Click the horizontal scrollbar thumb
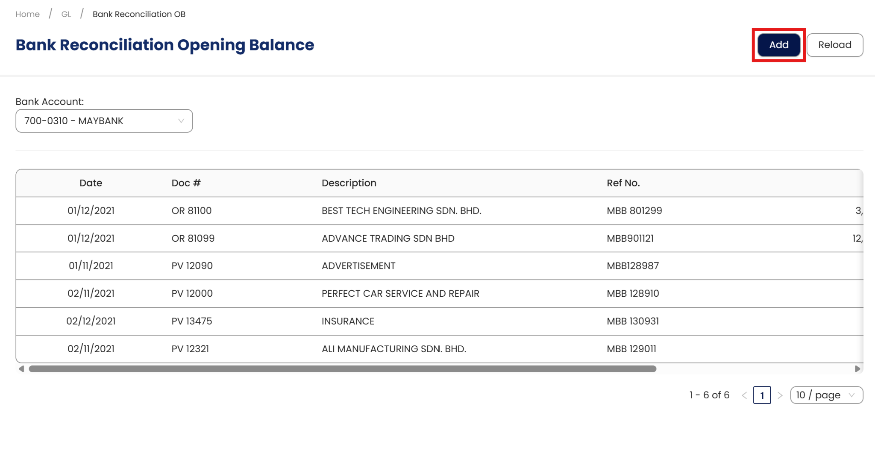This screenshot has width=875, height=453. point(342,369)
